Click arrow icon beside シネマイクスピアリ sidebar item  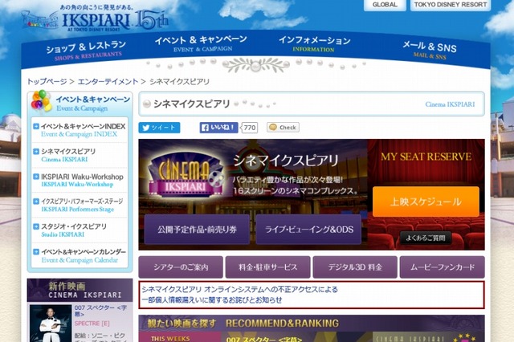tap(36, 152)
